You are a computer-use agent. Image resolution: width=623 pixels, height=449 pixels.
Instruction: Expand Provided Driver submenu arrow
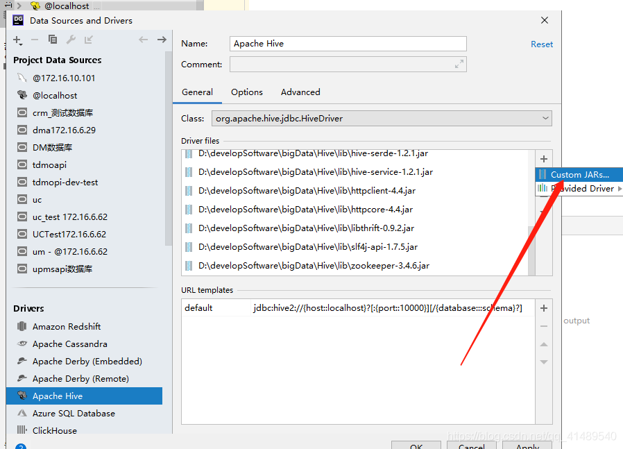coord(620,189)
